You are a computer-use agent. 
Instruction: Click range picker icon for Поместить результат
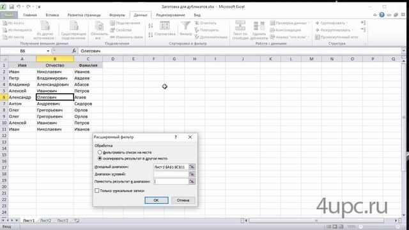[192, 181]
